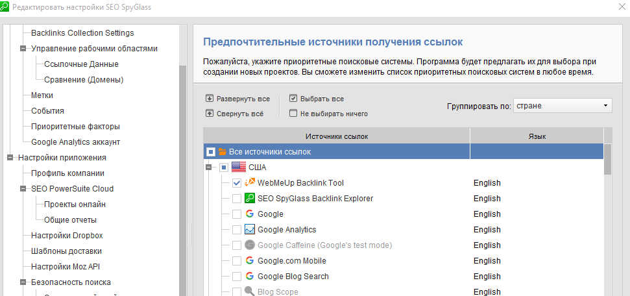Click the Google Blog Search logo icon
The width and height of the screenshot is (630, 296).
click(x=250, y=277)
